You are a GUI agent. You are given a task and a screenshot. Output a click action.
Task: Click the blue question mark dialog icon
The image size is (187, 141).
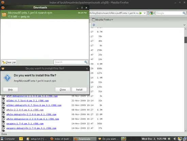7,78
